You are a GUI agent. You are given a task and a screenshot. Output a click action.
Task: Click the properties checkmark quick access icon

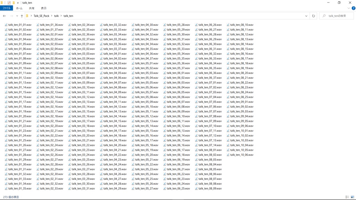click(x=9, y=3)
